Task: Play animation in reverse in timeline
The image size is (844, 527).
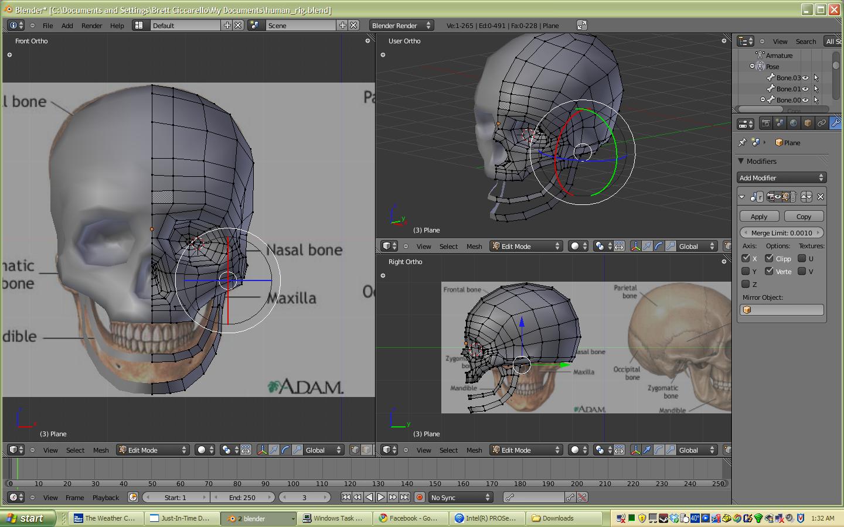Action: coord(369,497)
